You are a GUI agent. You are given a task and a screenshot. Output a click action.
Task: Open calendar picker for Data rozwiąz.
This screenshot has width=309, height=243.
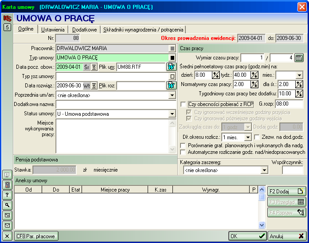(x=94, y=86)
